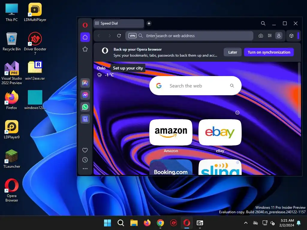Dismiss sync prompt with Later
Image resolution: width=307 pixels, height=230 pixels.
point(233,52)
